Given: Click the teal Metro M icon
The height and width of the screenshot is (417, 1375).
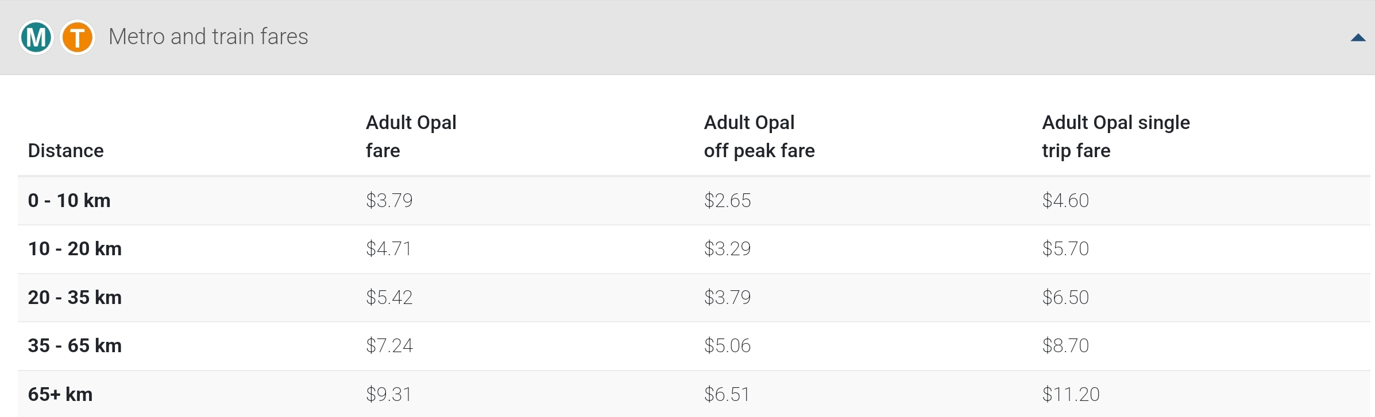Looking at the screenshot, I should [x=36, y=37].
